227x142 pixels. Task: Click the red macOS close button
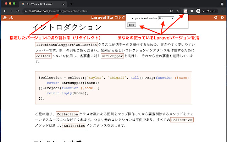6,4
